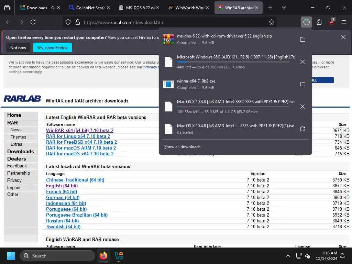Viewport: 352px width, 264px height.
Task: Toggle the Downloads panel toolbar button
Action: 306,22
